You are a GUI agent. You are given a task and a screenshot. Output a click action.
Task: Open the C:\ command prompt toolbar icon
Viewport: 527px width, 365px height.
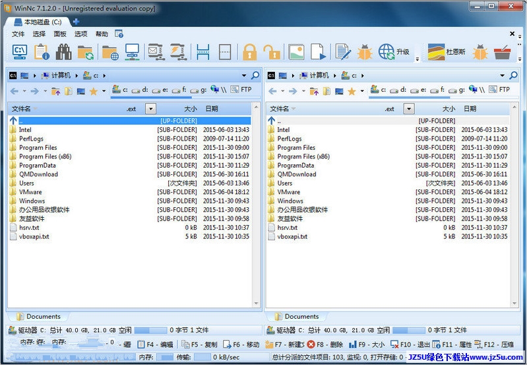click(x=20, y=52)
